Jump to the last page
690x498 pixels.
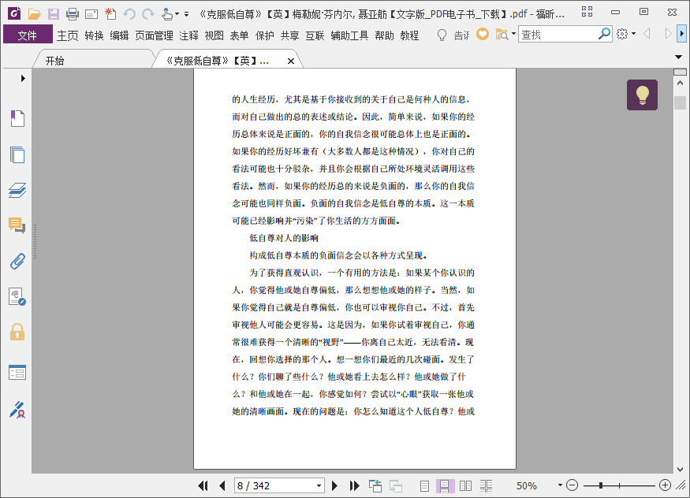(354, 485)
